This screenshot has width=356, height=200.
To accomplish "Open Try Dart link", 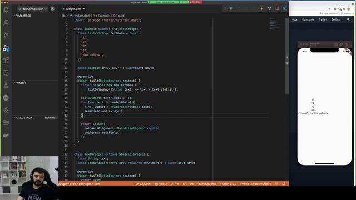I will pyautogui.click(x=323, y=20).
